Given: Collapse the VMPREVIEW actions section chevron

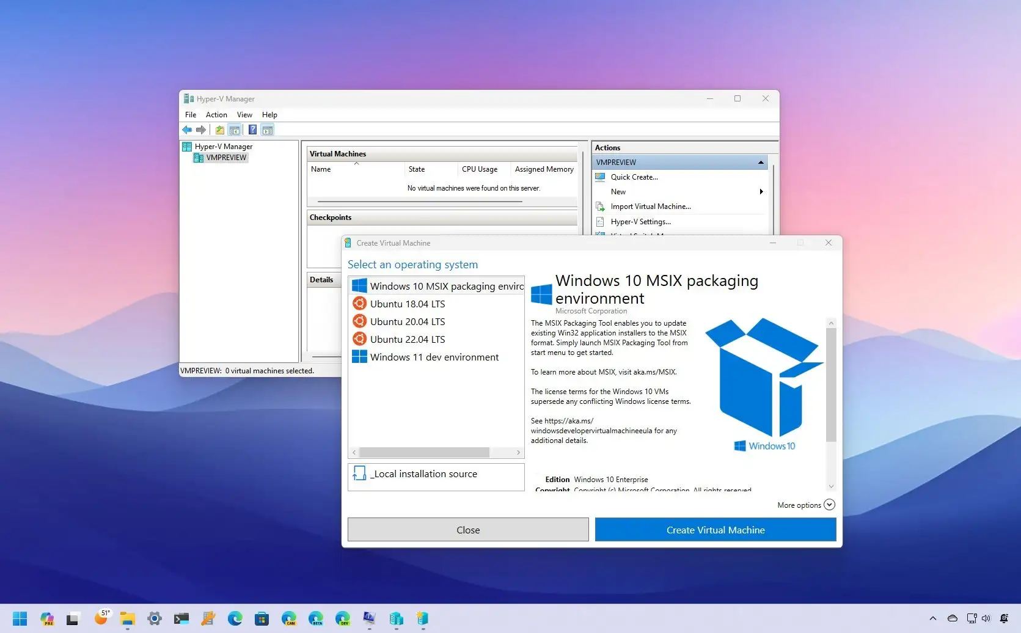Looking at the screenshot, I should point(761,162).
